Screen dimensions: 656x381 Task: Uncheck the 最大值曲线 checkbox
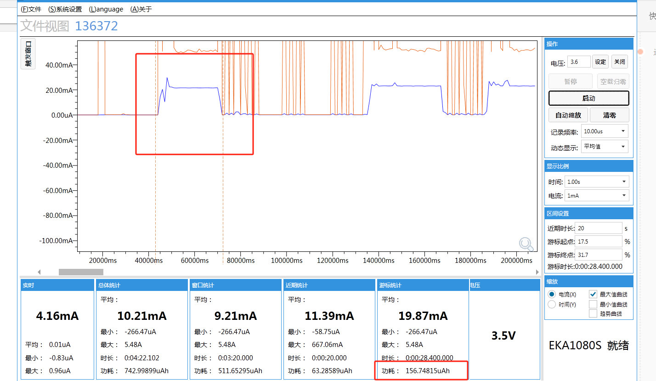tap(593, 294)
